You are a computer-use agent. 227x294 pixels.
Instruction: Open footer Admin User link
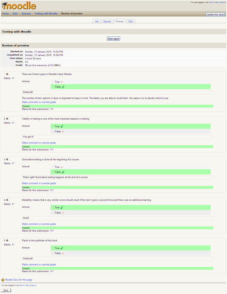coord(24,285)
